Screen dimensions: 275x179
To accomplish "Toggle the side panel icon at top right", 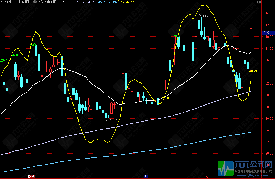I will click(x=259, y=2).
